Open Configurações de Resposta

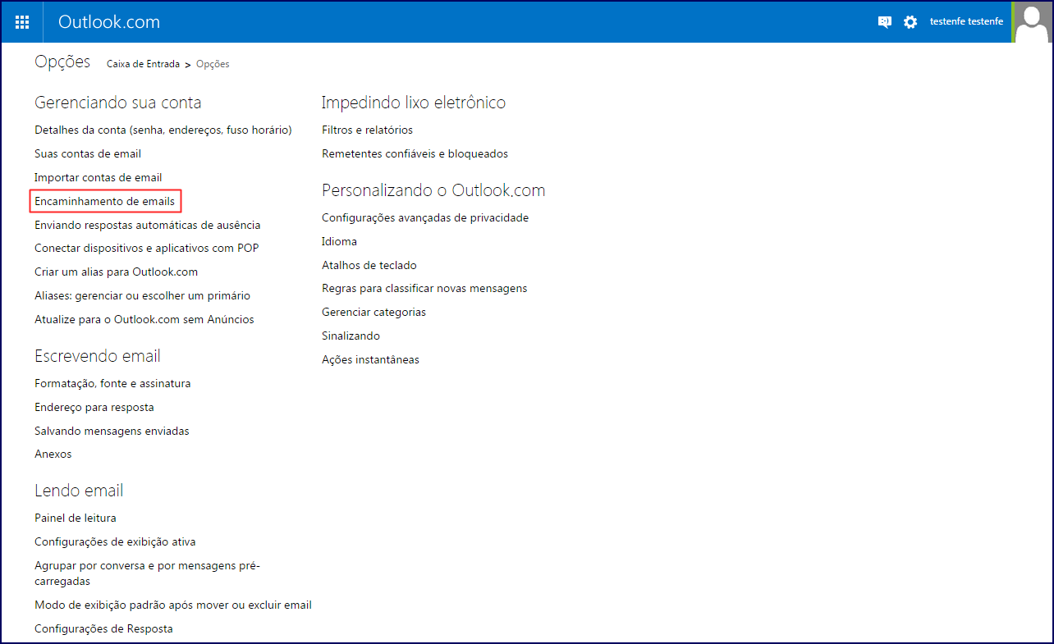pos(103,628)
